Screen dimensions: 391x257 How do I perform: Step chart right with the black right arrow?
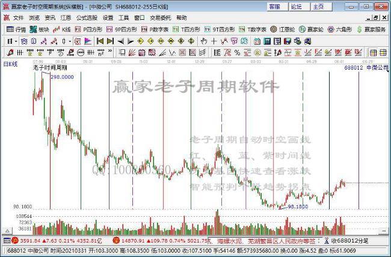[131, 41]
